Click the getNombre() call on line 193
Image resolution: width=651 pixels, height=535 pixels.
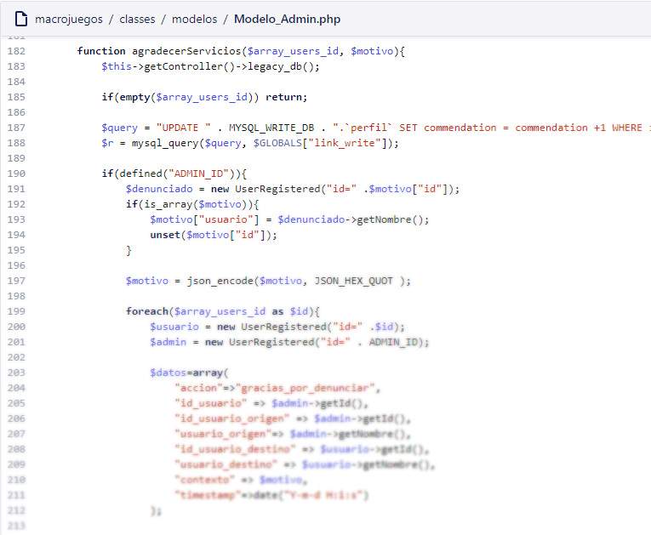(x=390, y=219)
